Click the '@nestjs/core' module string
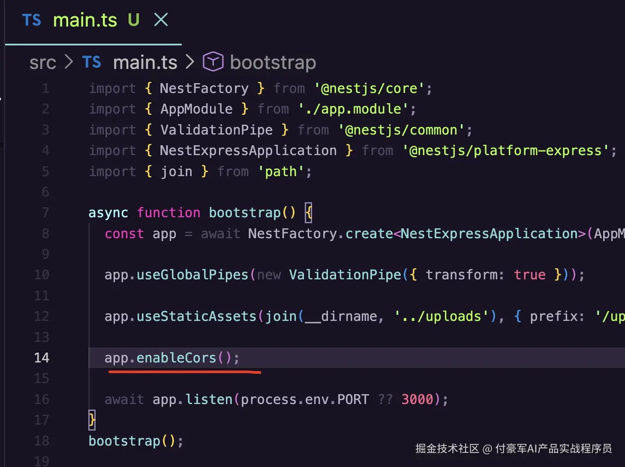 369,88
